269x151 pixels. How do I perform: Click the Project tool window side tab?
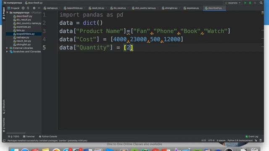[4, 13]
